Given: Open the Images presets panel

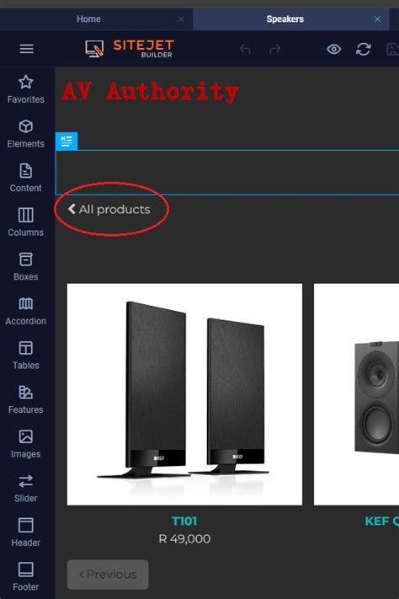Looking at the screenshot, I should (25, 444).
